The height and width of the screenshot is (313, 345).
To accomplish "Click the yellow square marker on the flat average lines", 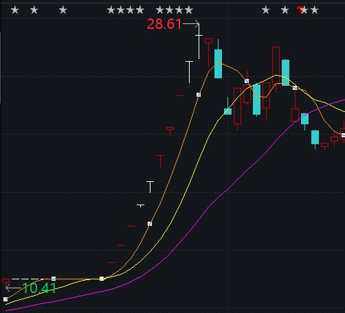I will tap(102, 279).
